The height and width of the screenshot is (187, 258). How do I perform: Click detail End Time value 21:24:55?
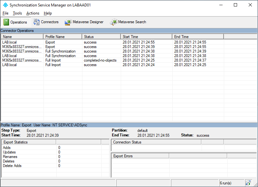click(153, 135)
